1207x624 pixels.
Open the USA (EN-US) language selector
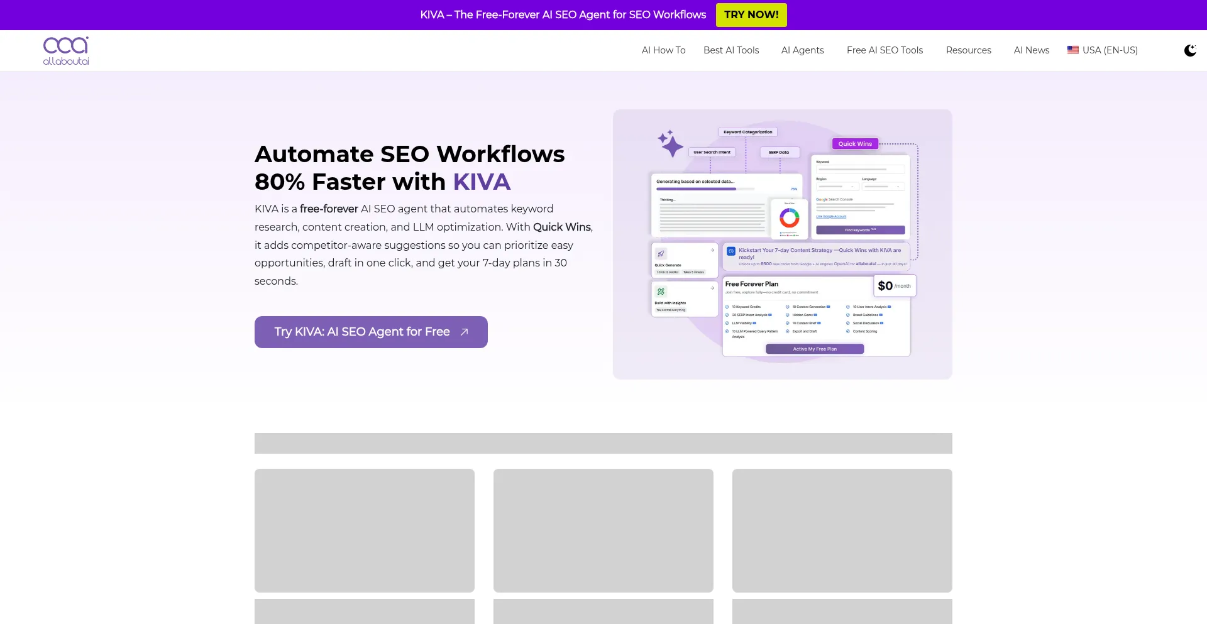(x=1110, y=50)
